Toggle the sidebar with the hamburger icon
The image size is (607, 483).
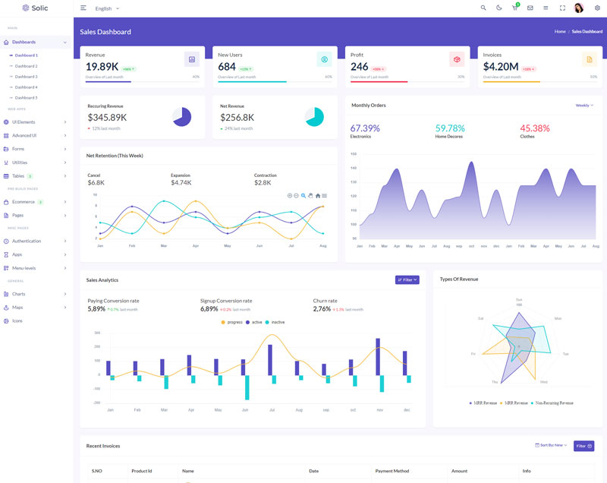click(x=83, y=8)
